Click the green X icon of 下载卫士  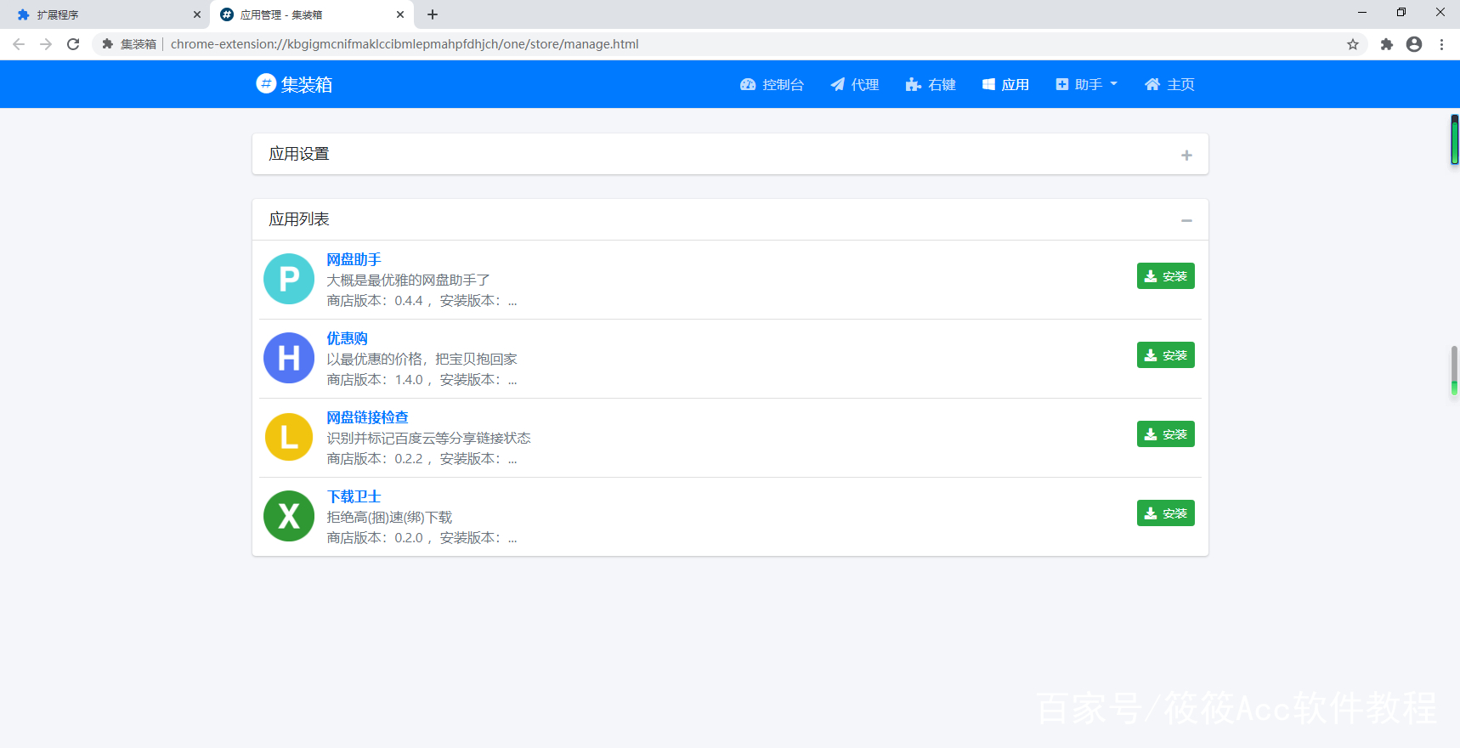289,516
